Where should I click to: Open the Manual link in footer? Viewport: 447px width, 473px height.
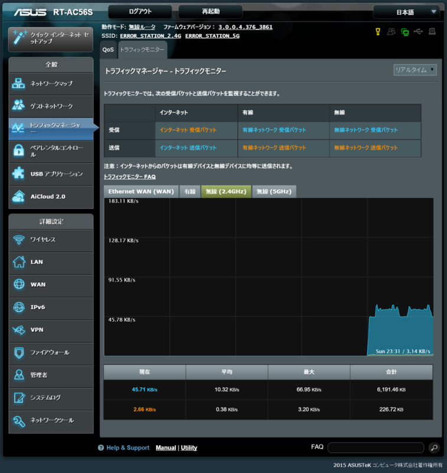click(x=166, y=448)
